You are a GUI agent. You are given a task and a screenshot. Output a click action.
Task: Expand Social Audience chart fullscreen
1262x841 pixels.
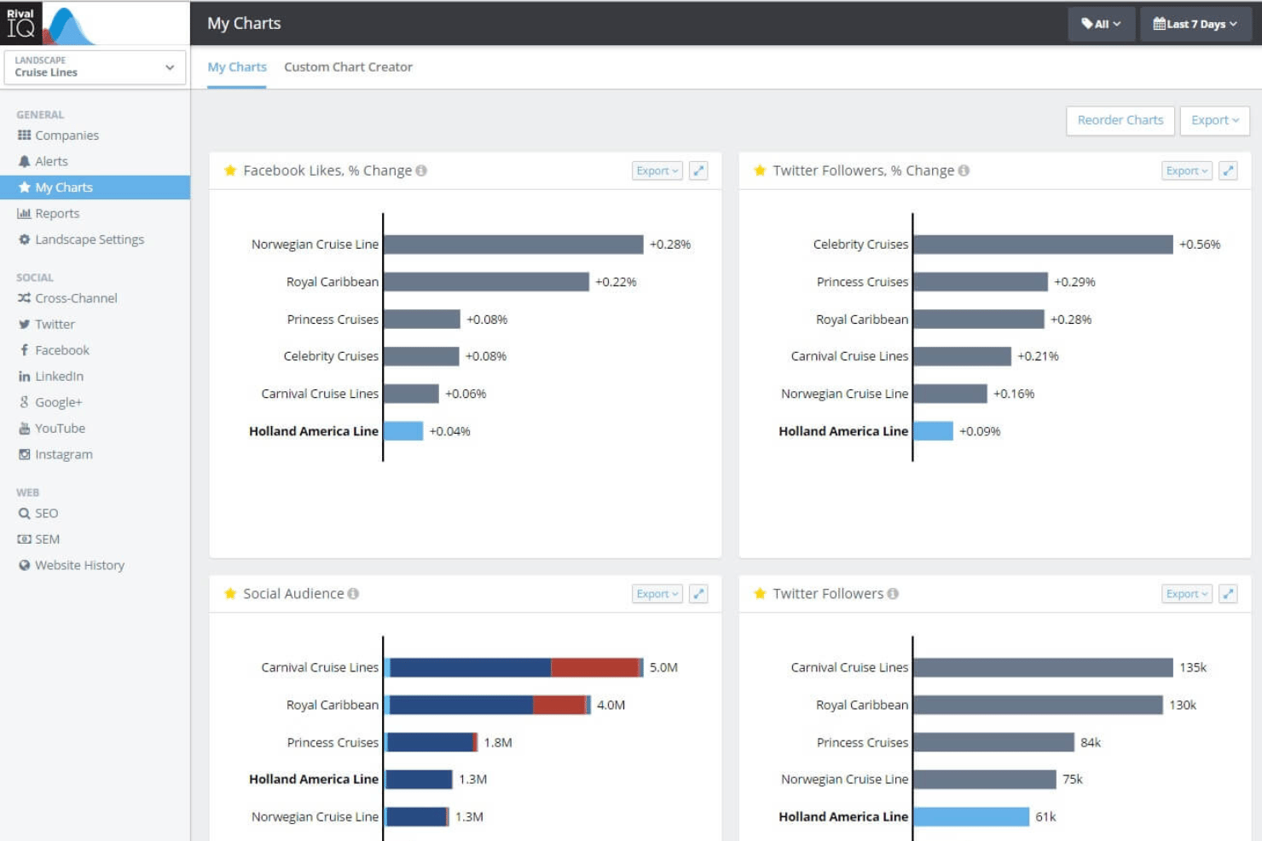coord(698,594)
